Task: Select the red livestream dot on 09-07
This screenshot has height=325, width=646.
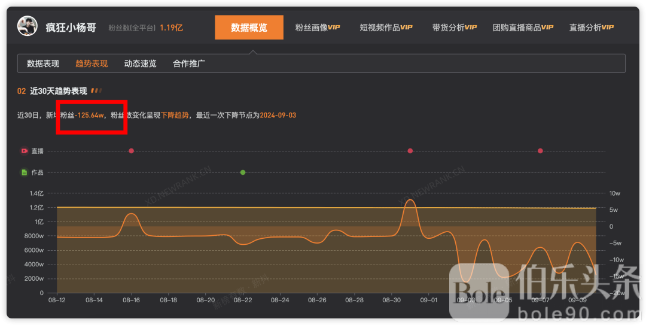Action: [x=540, y=151]
